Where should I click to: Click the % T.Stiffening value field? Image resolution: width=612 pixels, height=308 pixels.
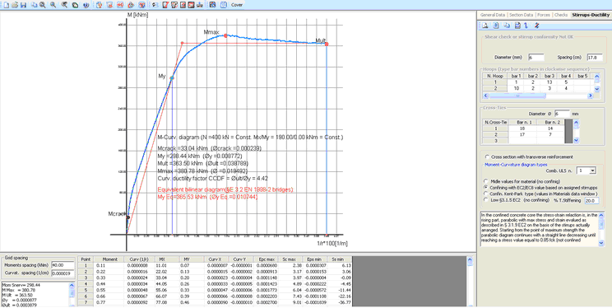(591, 200)
